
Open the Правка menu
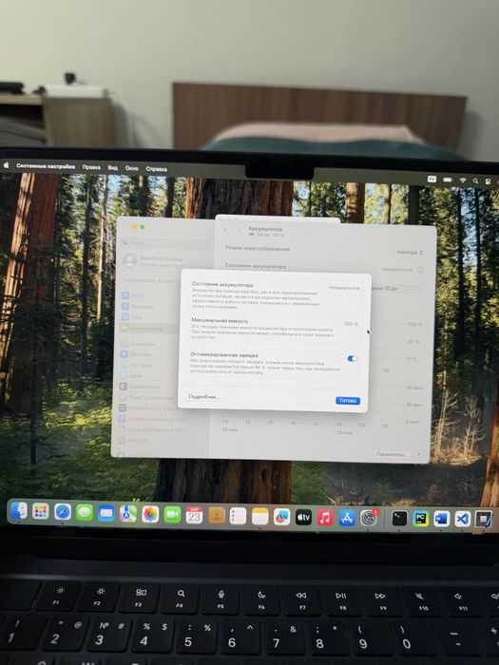pos(91,167)
